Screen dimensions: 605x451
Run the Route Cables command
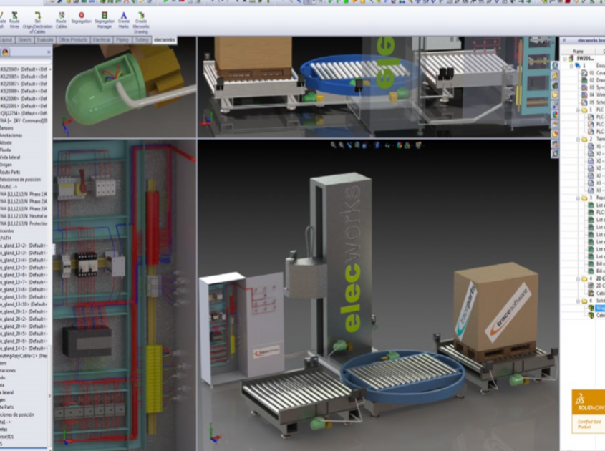click(62, 20)
